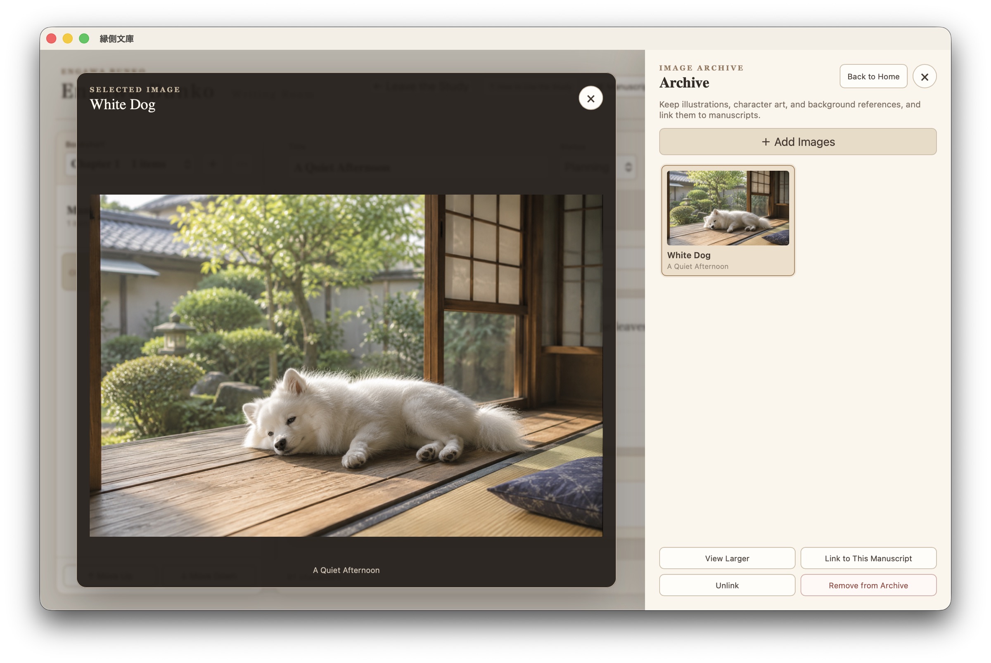Image resolution: width=991 pixels, height=663 pixels.
Task: Click the large white dog preview image
Action: coord(346,365)
